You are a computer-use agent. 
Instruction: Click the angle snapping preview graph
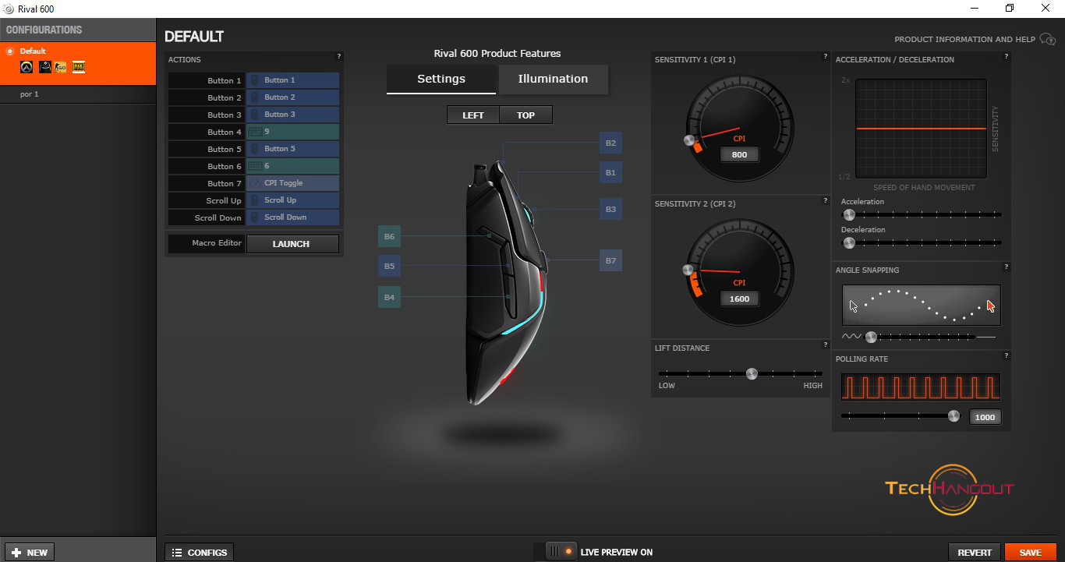[x=921, y=305]
